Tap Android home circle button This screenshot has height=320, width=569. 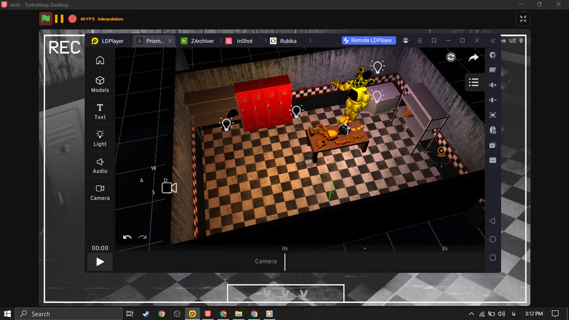493,239
